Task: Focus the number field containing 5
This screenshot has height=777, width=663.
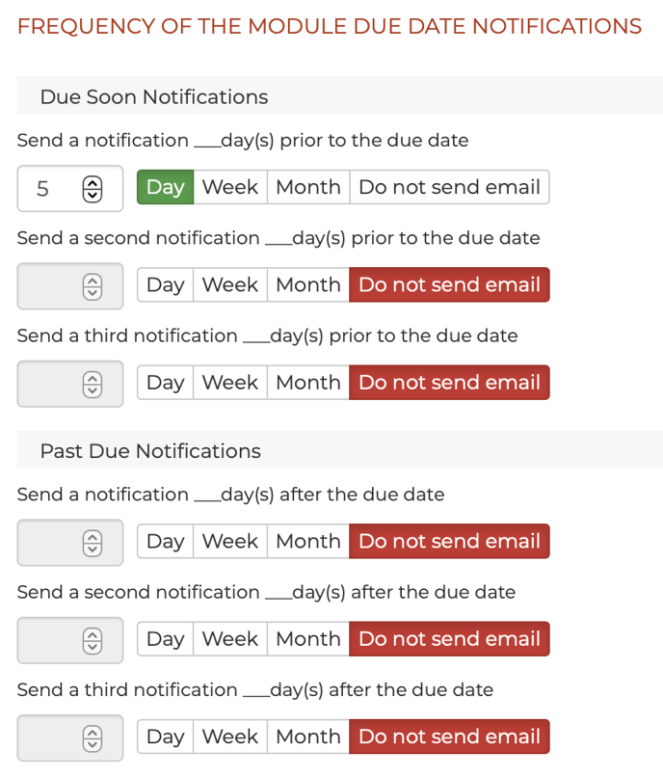Action: 48,189
